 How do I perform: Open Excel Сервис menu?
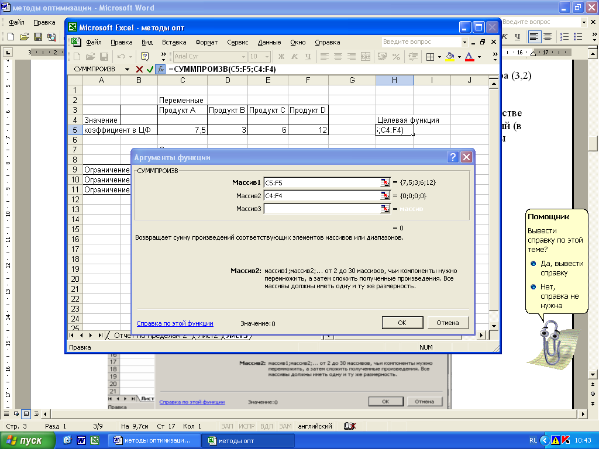click(237, 42)
